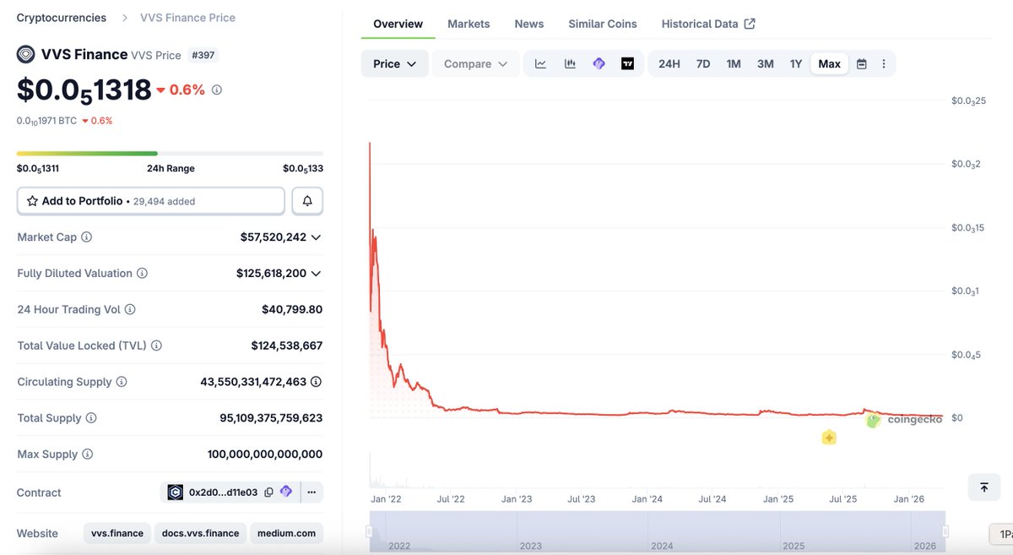
Task: Select 1Y time range
Action: [x=796, y=64]
